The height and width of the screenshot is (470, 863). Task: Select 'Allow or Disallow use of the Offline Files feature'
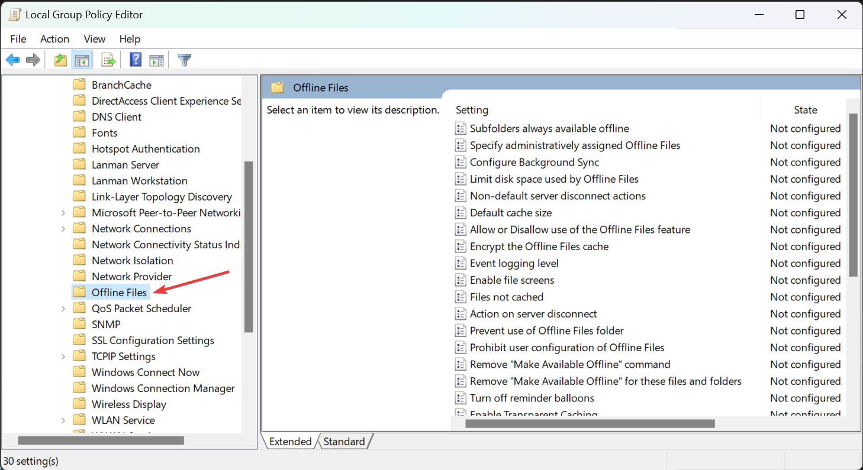click(580, 229)
